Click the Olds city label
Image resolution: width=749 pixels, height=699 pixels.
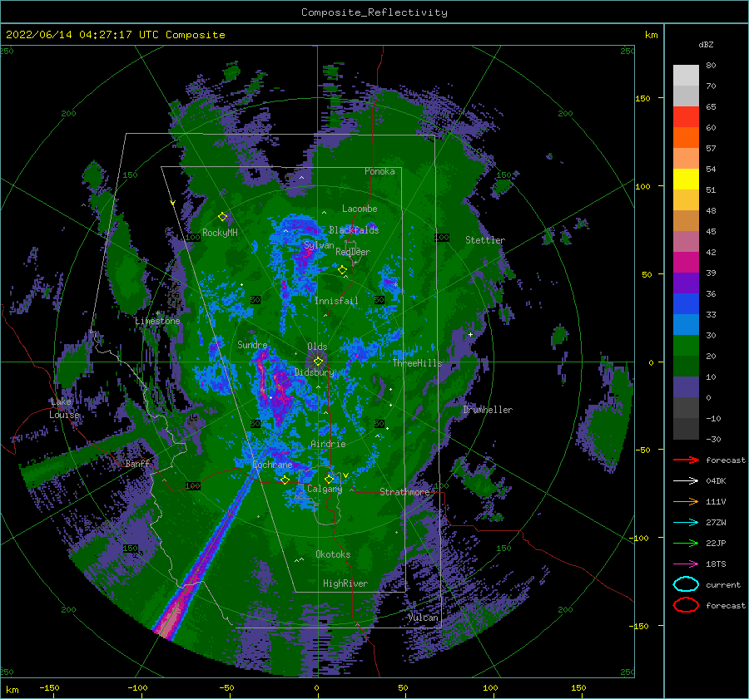click(317, 347)
